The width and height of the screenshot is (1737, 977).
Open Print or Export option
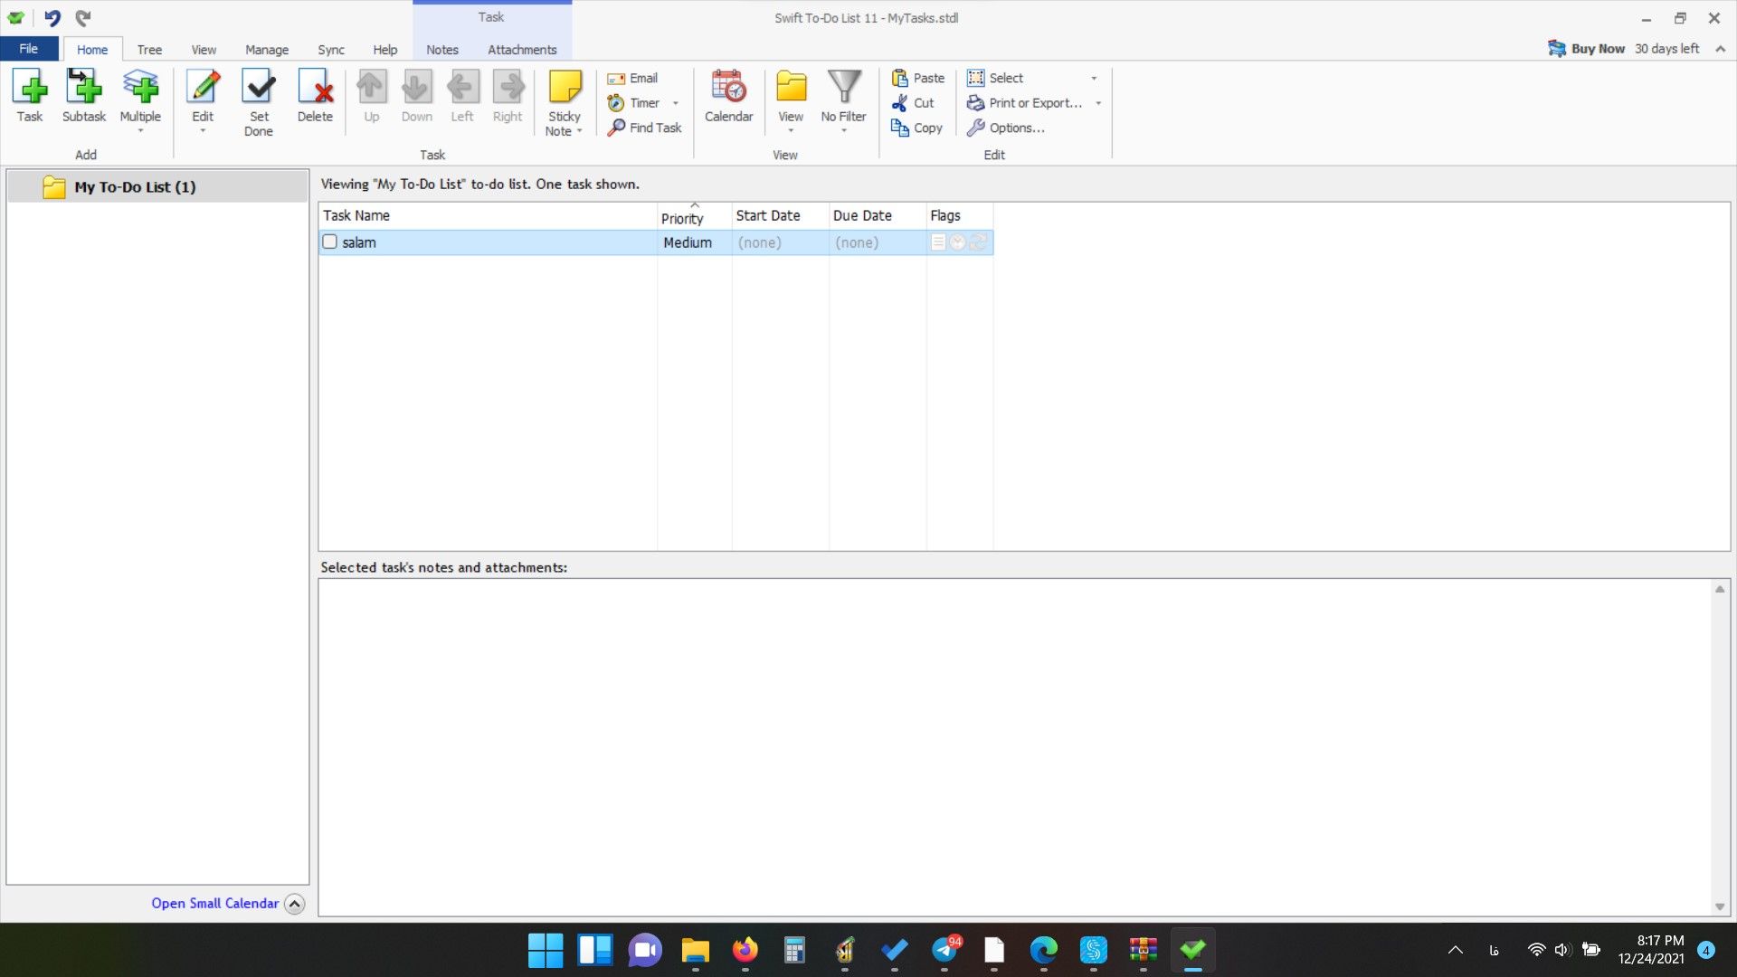coord(1024,103)
